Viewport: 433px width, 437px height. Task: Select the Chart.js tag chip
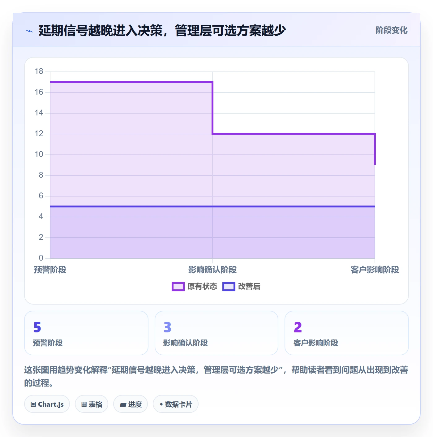pos(47,404)
